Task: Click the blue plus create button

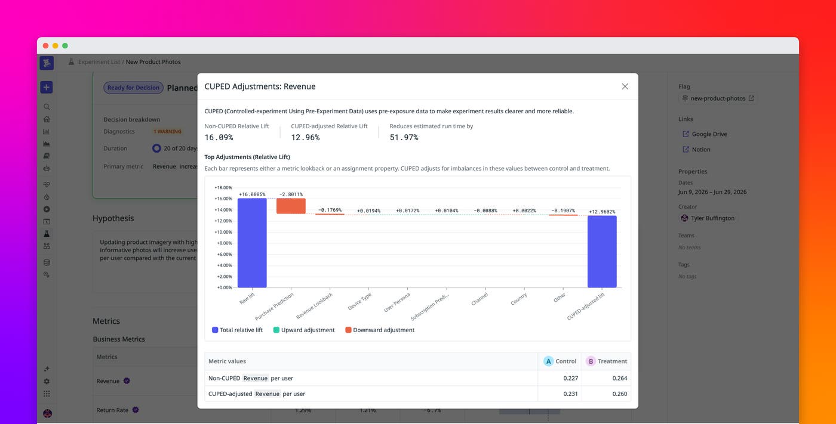Action: tap(47, 87)
